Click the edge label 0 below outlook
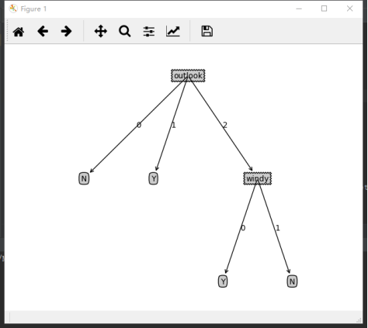 (x=139, y=125)
